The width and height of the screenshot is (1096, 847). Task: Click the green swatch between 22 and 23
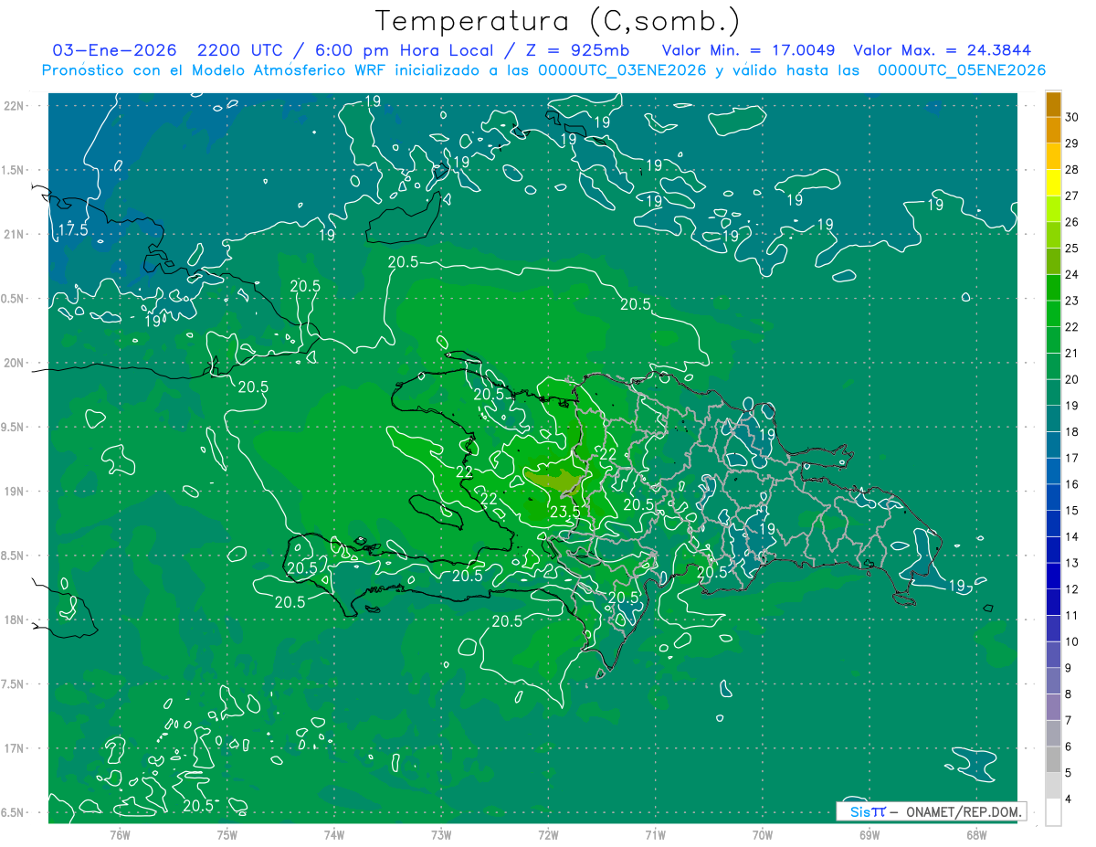coord(1053,314)
